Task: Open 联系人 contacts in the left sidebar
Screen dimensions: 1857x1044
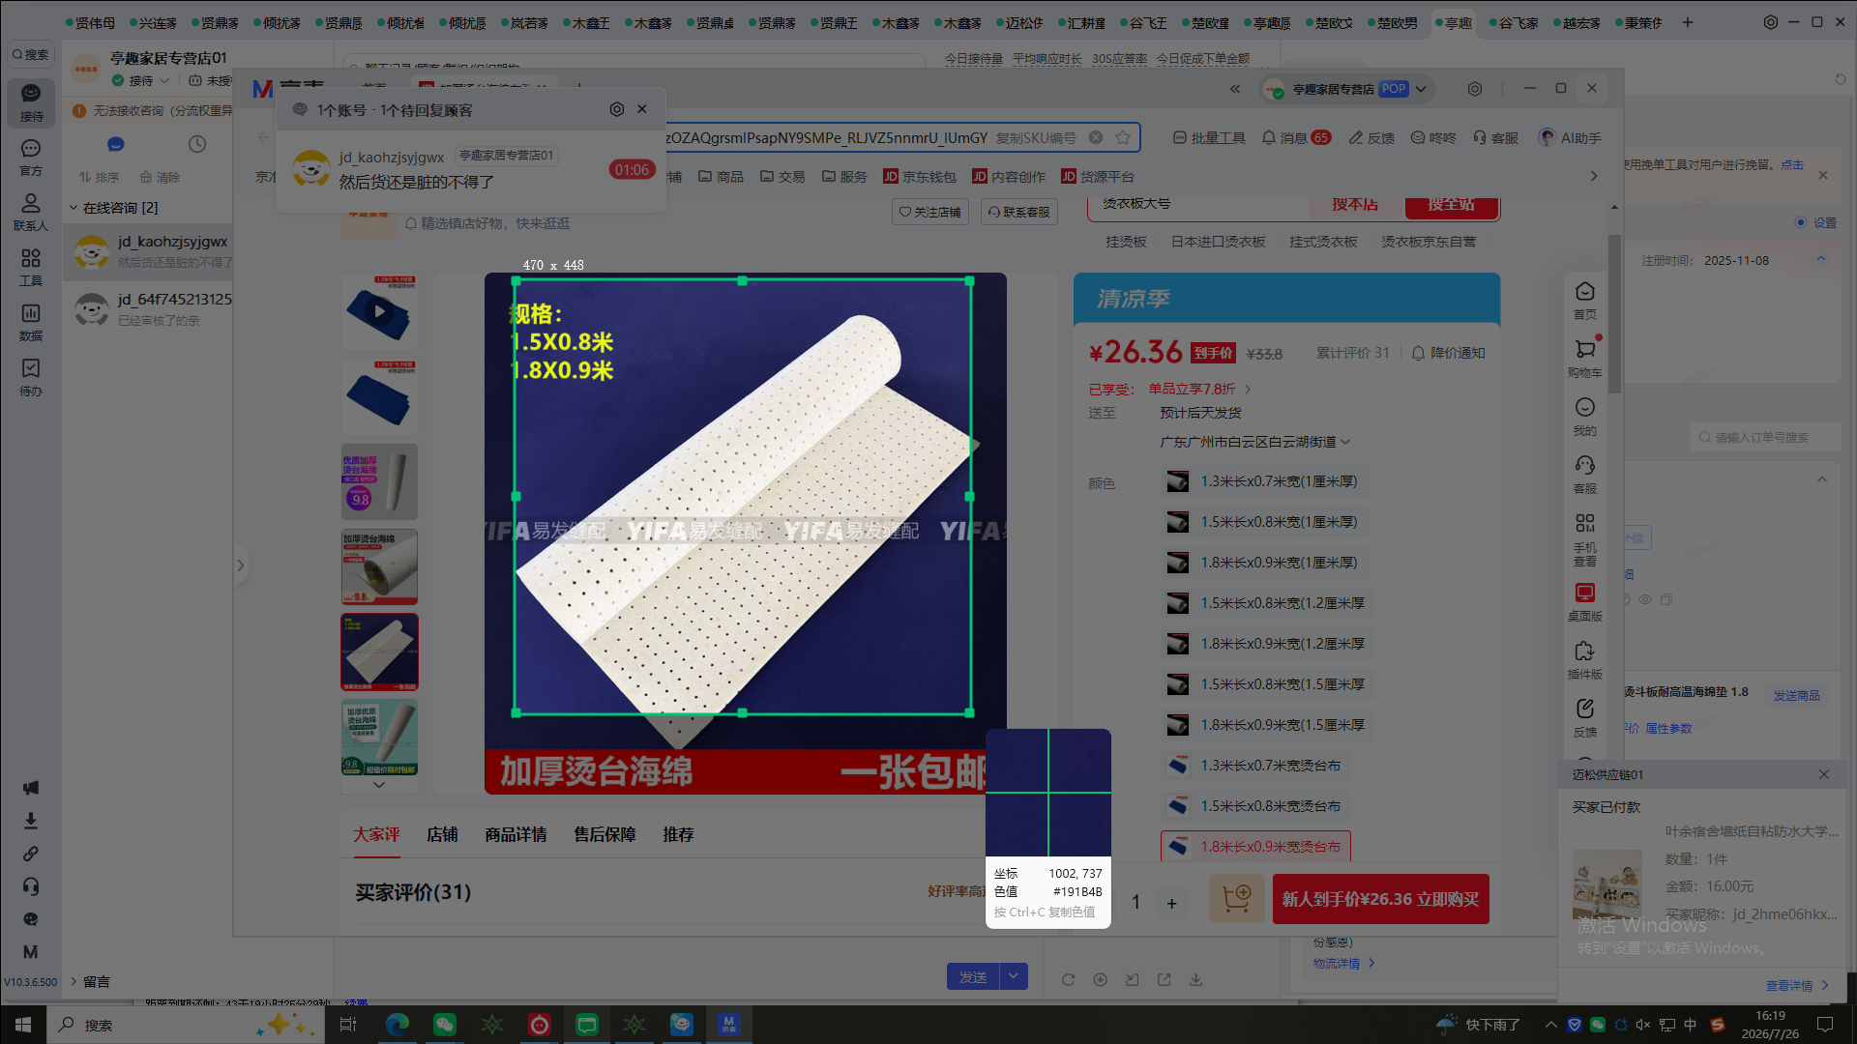Action: [31, 212]
